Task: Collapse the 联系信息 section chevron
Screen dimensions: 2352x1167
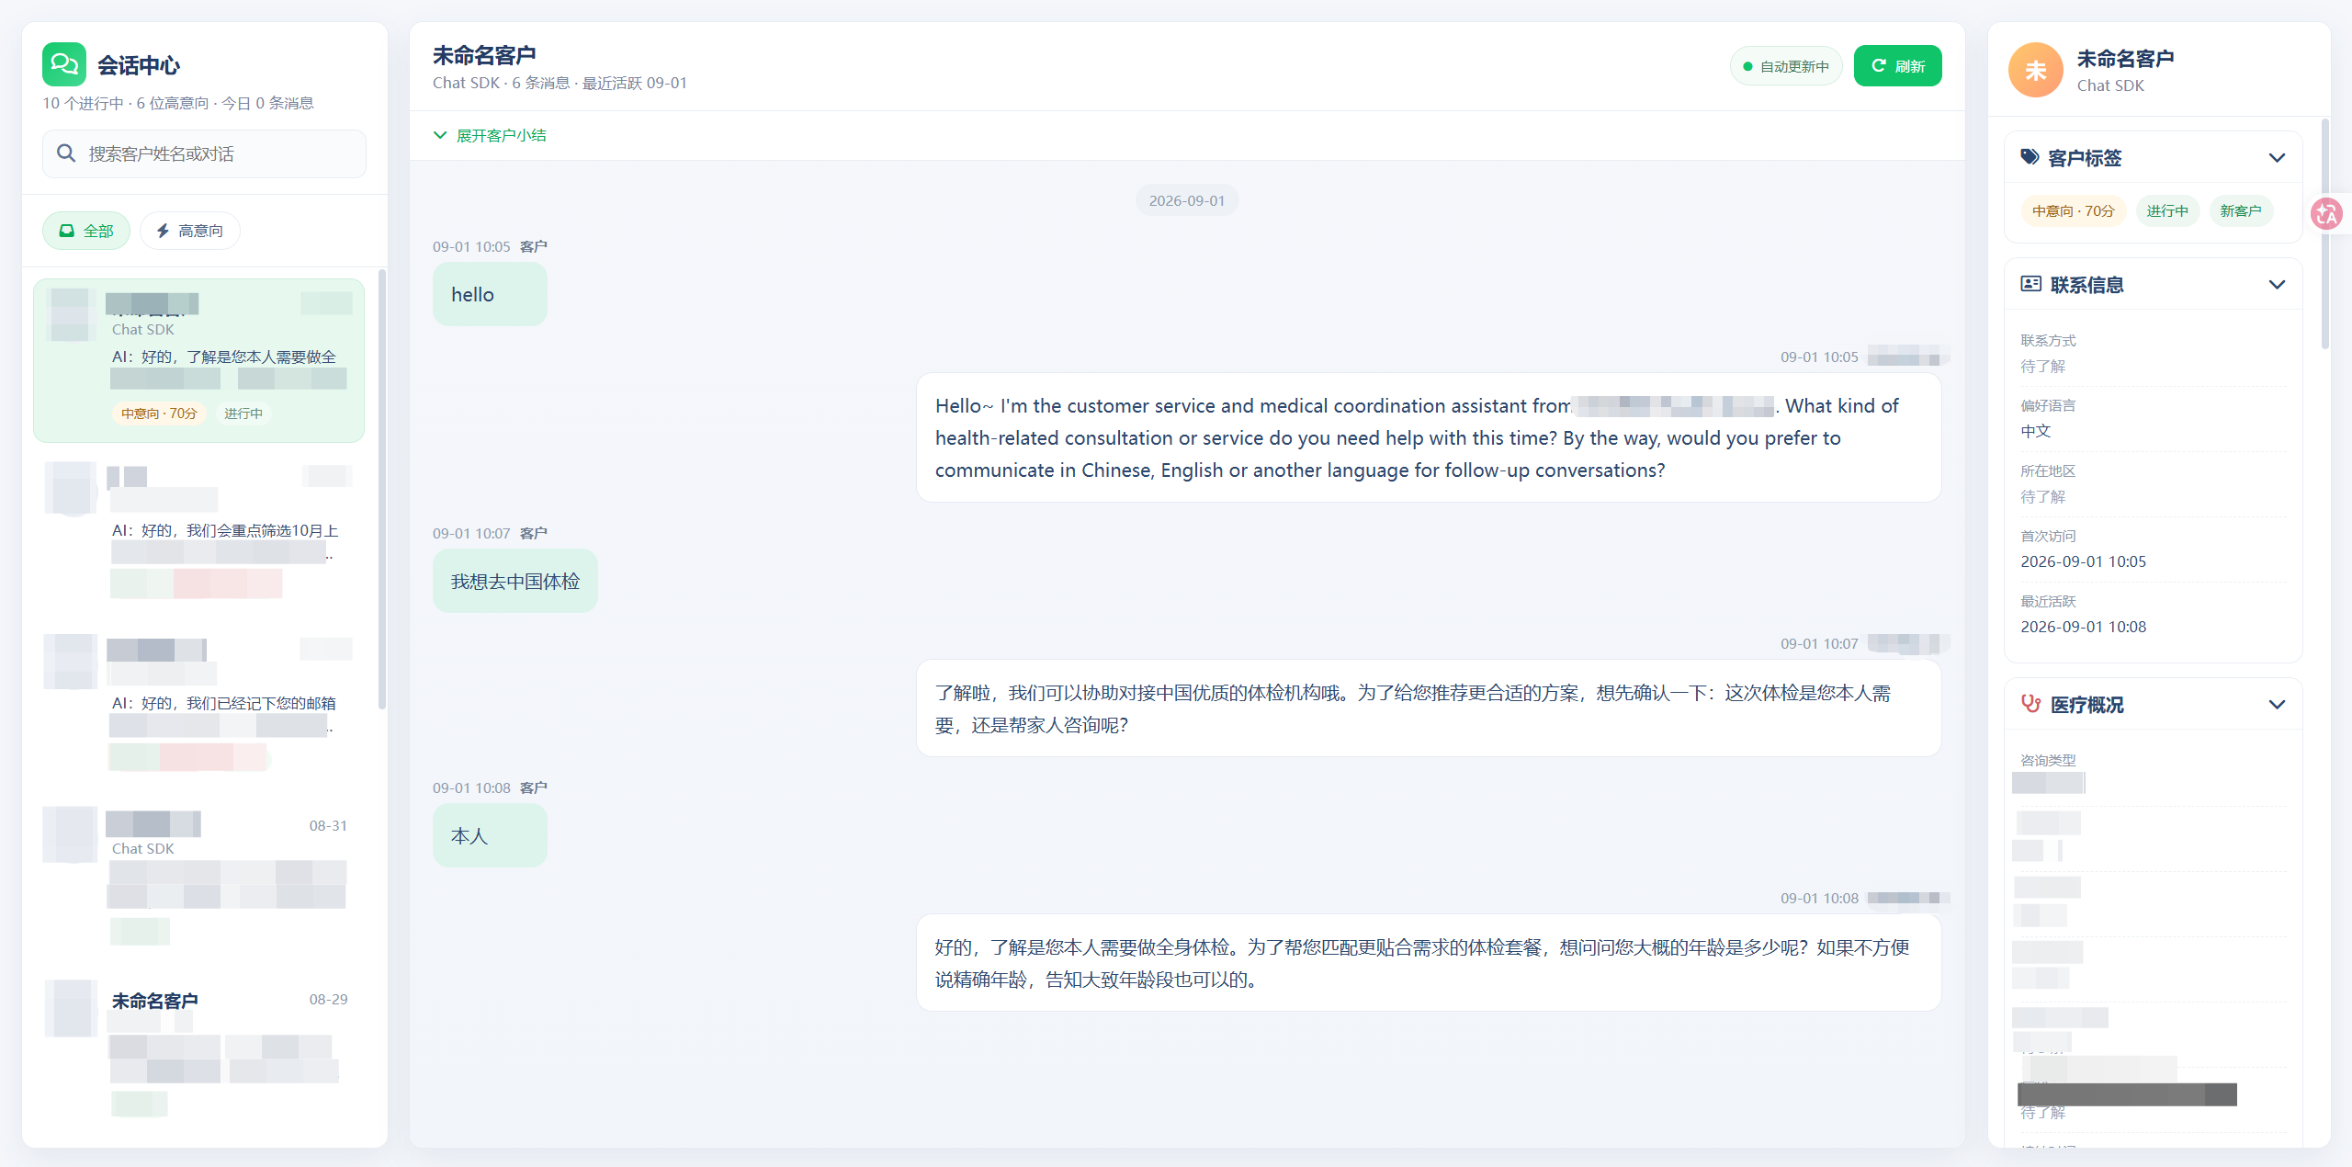Action: pyautogui.click(x=2277, y=285)
